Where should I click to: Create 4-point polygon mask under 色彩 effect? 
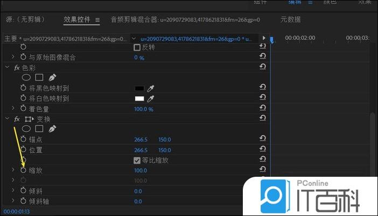tap(39, 77)
